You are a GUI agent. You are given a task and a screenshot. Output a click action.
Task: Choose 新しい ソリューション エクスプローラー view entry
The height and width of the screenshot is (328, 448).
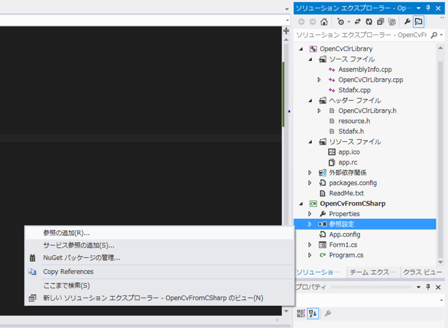159,298
